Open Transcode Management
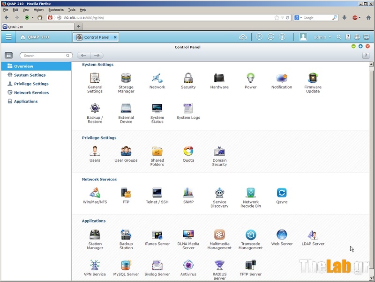Image resolution: width=375 pixels, height=282 pixels. (250, 239)
